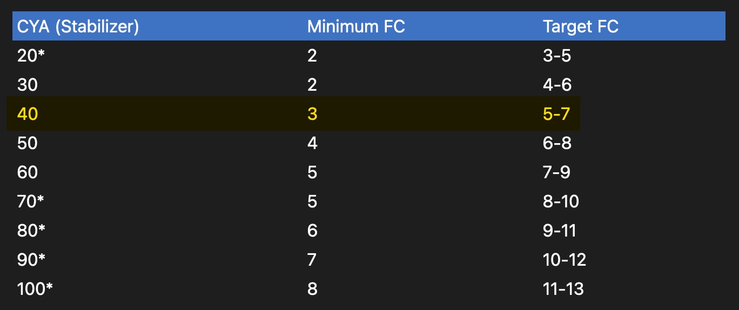Click the 80* CYA entry
This screenshot has height=310, width=739.
click(x=31, y=231)
